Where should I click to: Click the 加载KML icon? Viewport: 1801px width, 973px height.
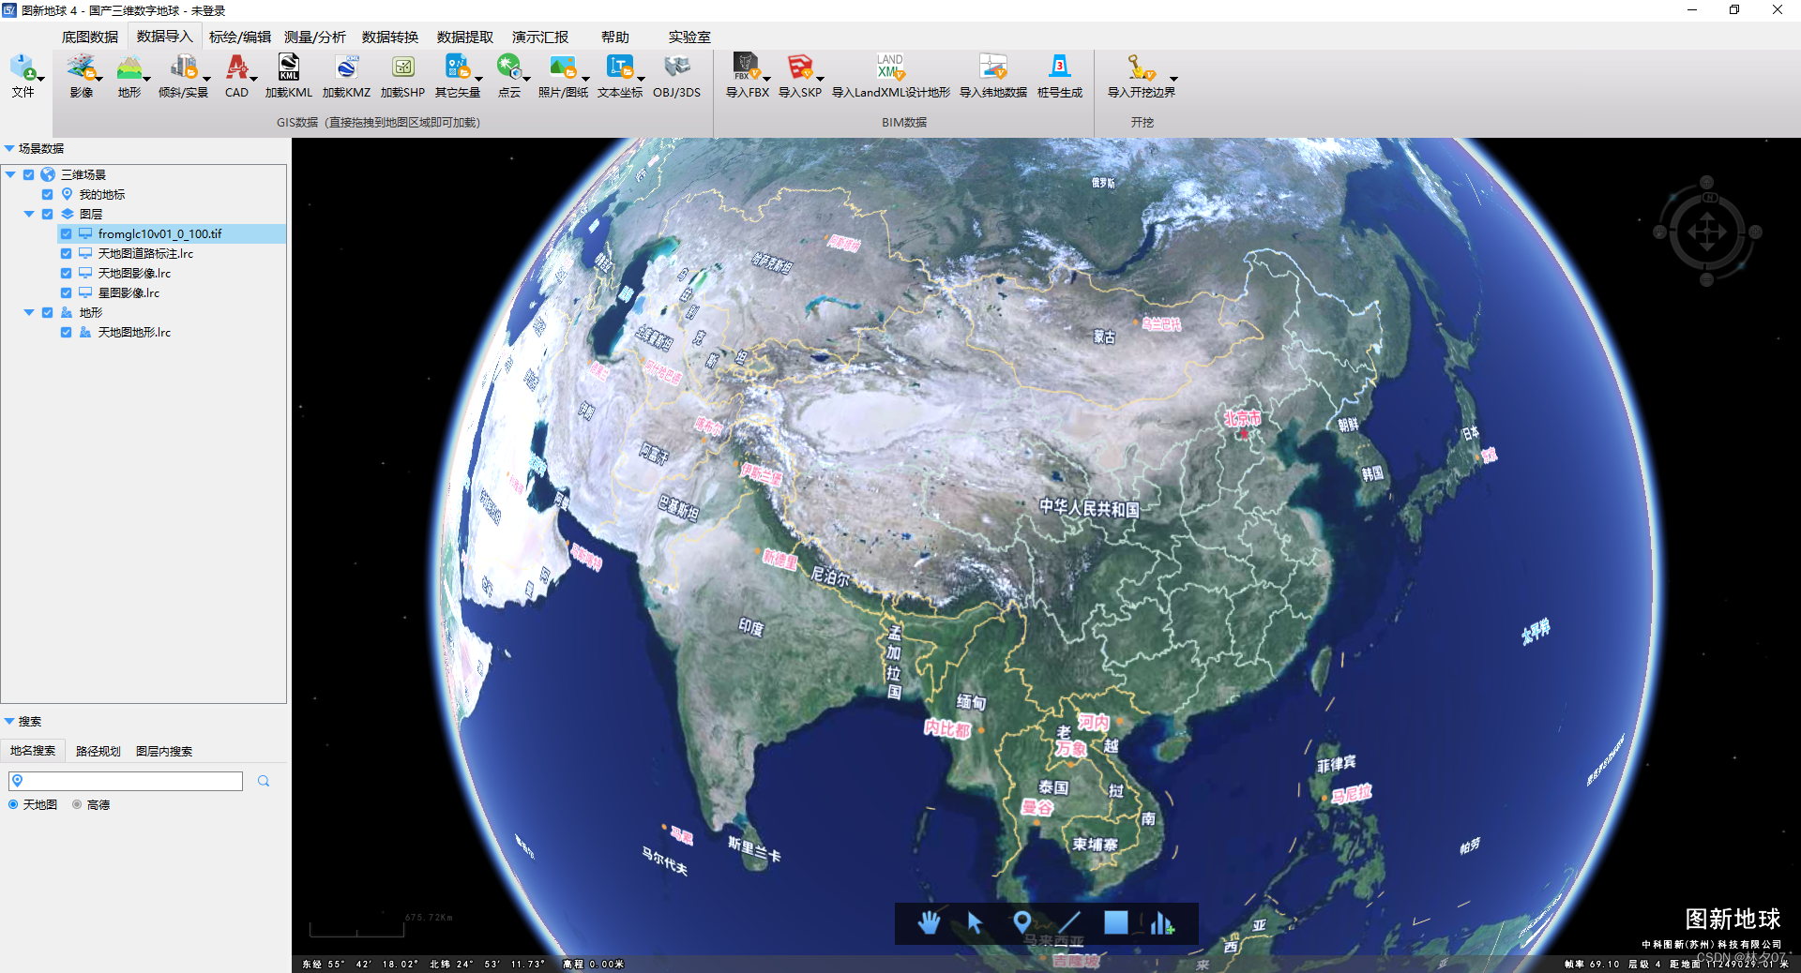[x=289, y=67]
